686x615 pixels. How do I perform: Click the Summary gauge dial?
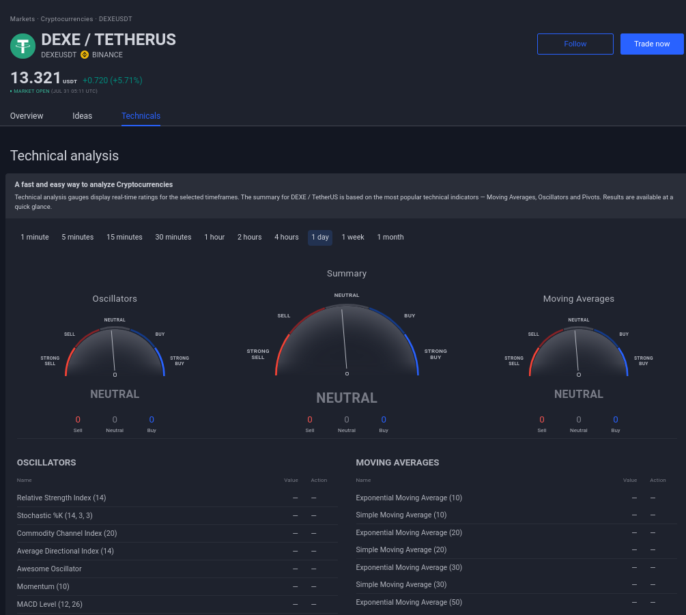347,340
